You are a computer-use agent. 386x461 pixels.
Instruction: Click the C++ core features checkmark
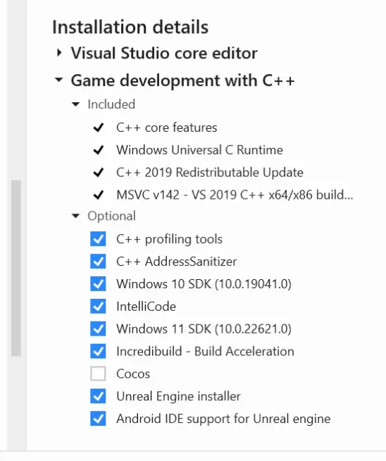point(99,128)
